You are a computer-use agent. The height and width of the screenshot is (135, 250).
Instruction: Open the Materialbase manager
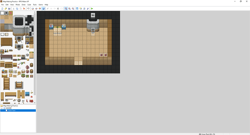point(81,9)
